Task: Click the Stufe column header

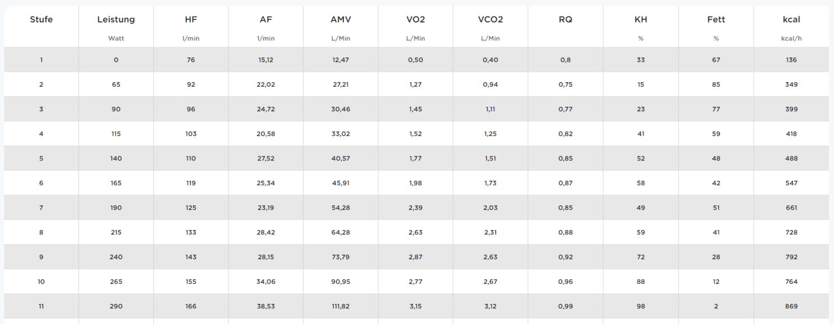Action: [x=41, y=20]
